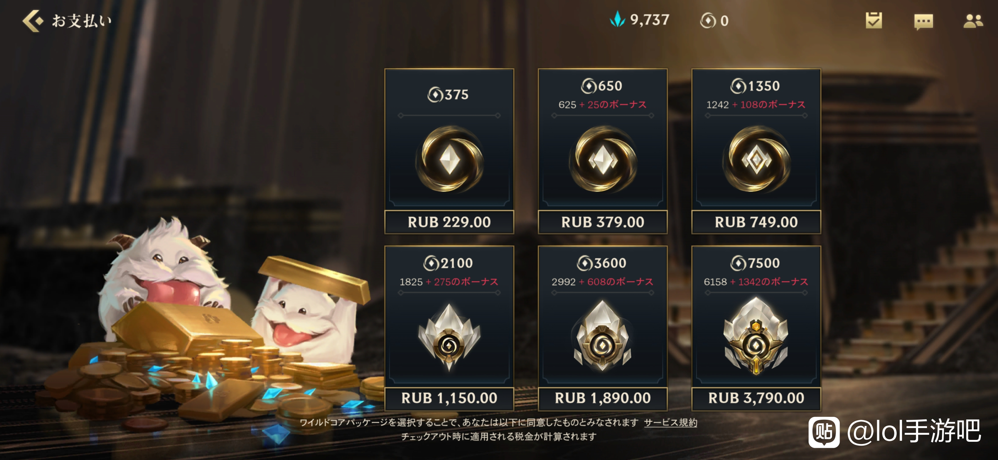Tap the Wild Cores balance icon
Image resolution: width=998 pixels, height=460 pixels.
point(708,20)
